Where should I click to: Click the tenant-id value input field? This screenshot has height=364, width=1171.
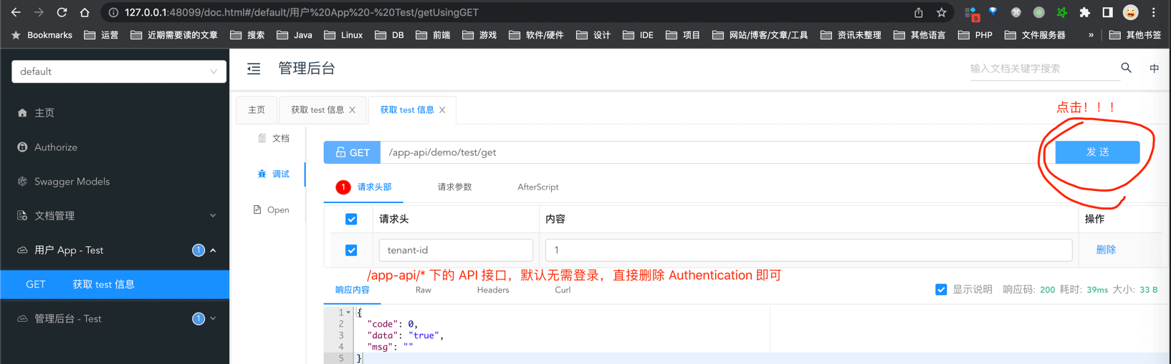pyautogui.click(x=808, y=250)
